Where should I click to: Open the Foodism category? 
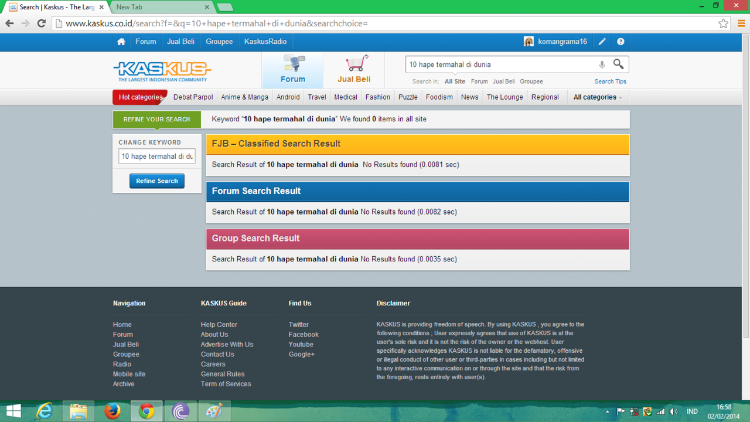[x=439, y=97]
